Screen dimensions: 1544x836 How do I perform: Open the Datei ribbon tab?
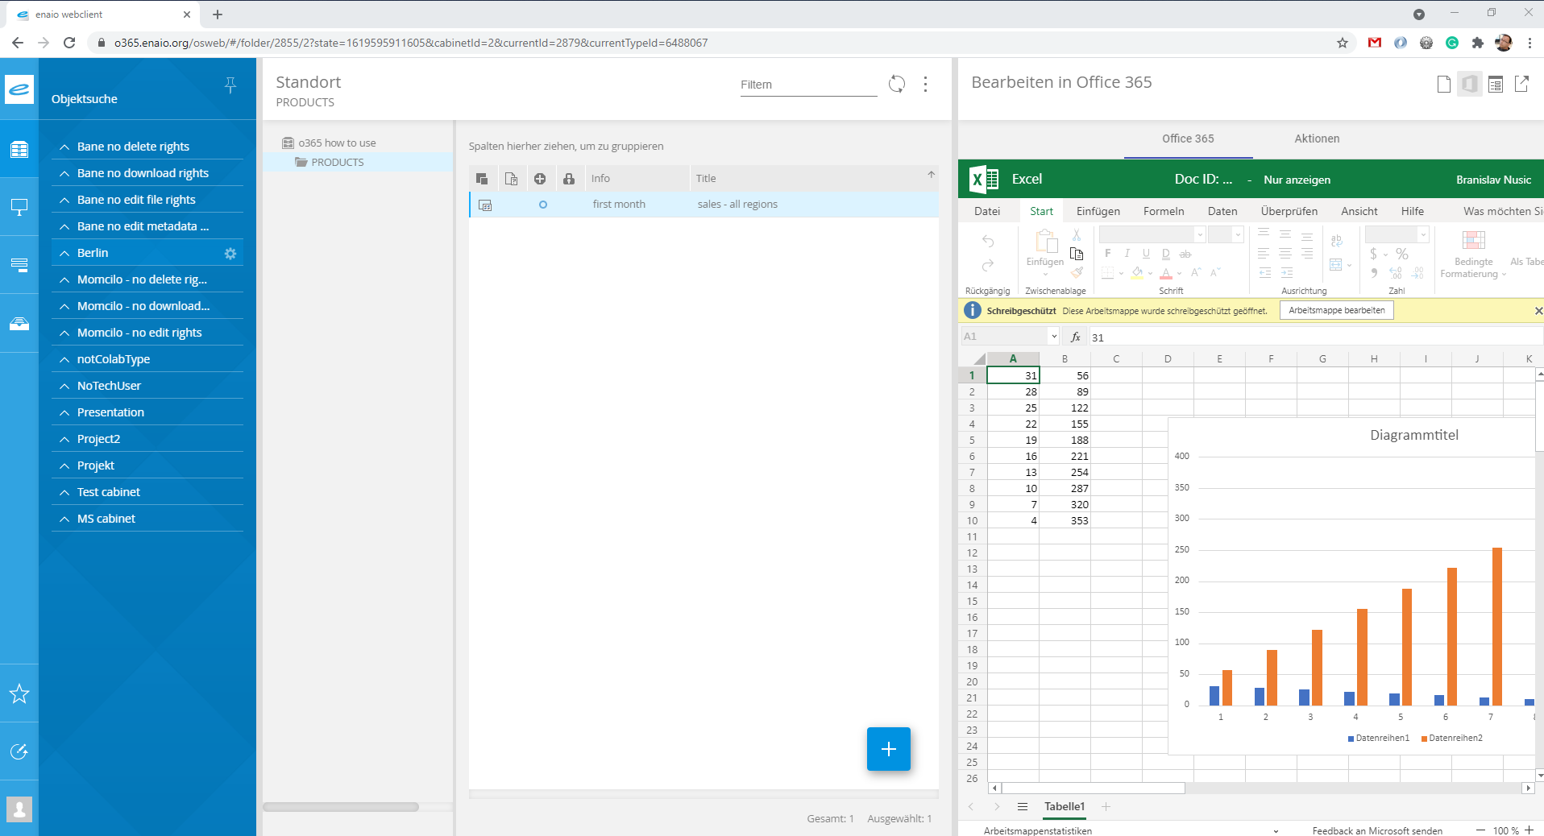click(x=987, y=211)
